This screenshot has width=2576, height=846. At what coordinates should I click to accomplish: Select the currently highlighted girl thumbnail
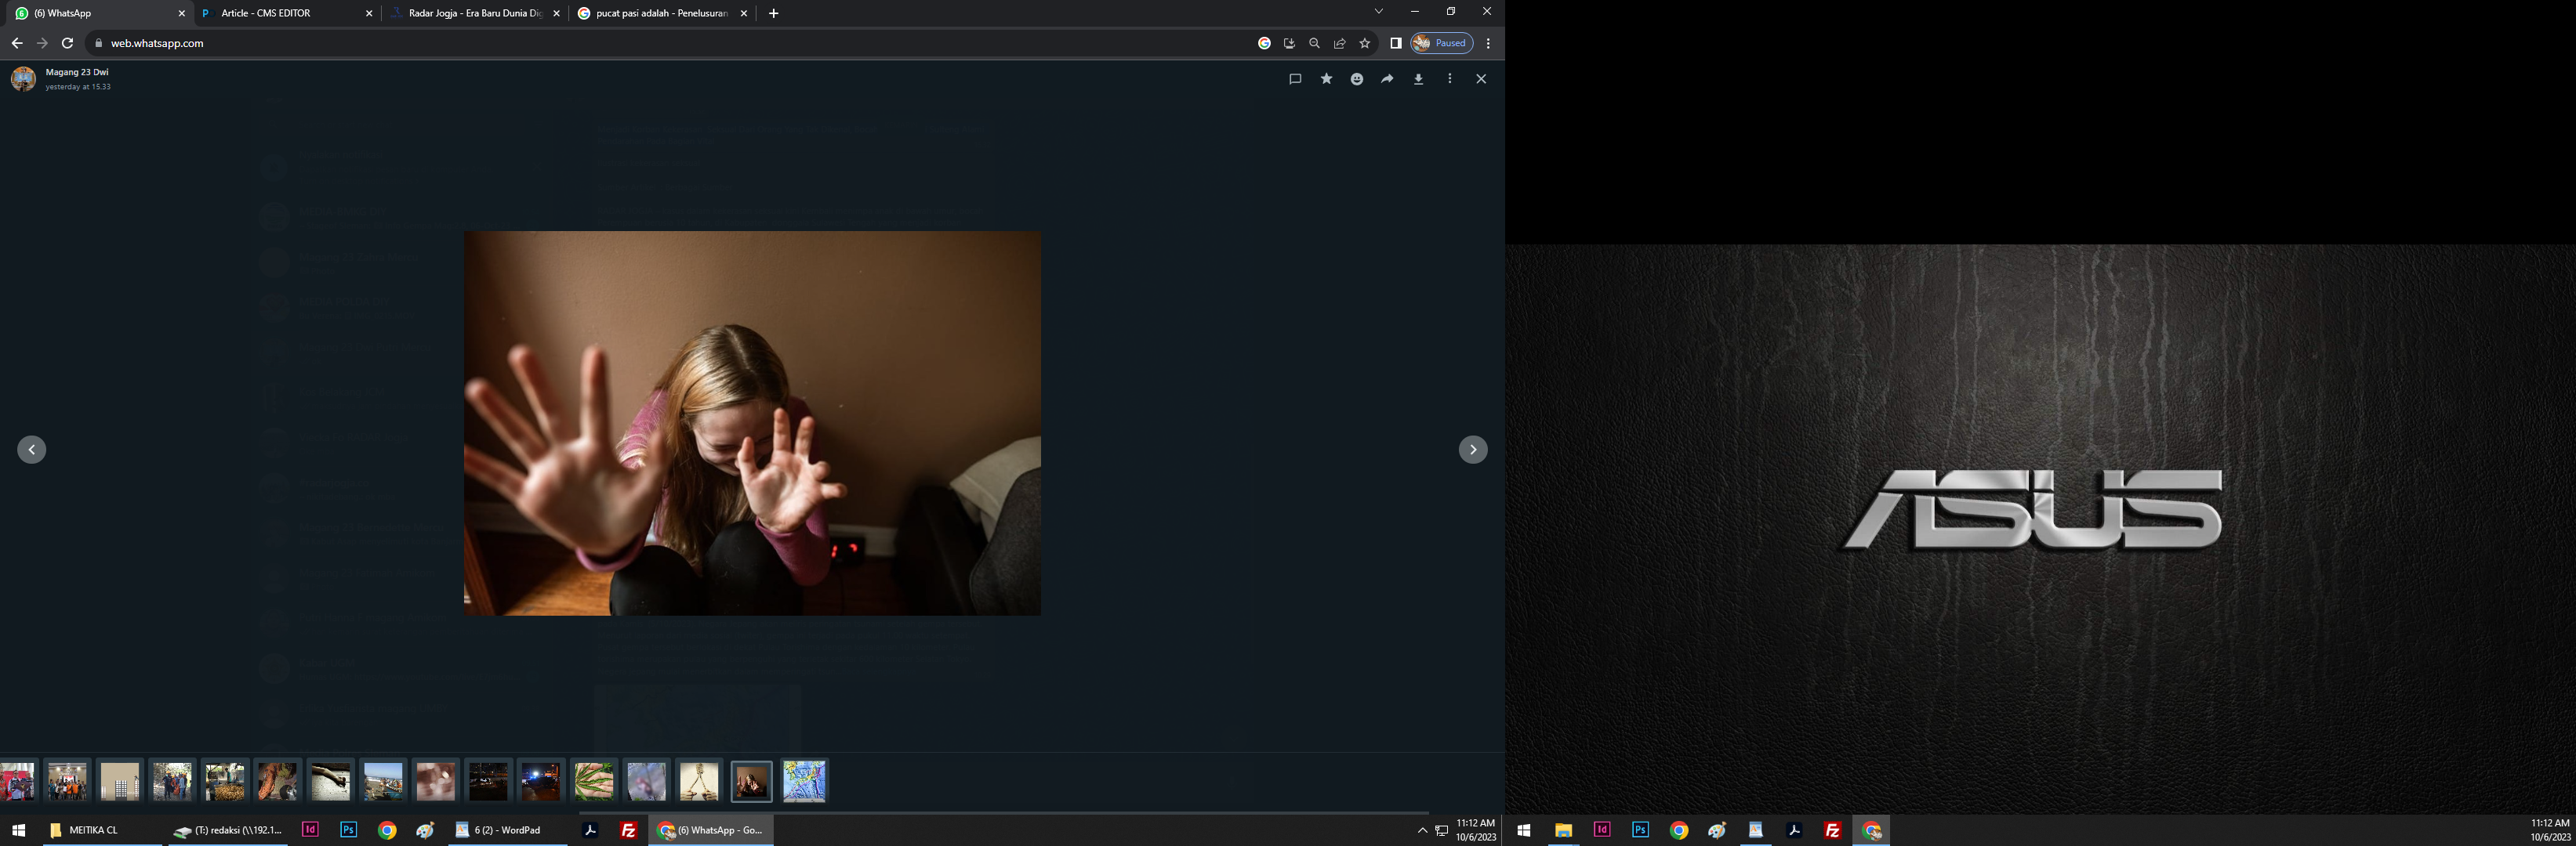coord(752,781)
